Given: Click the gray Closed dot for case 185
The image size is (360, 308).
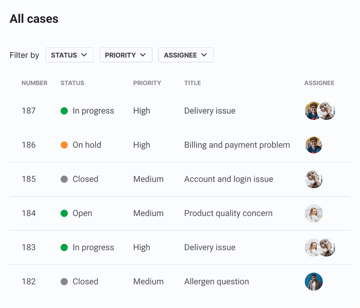Looking at the screenshot, I should [x=64, y=179].
